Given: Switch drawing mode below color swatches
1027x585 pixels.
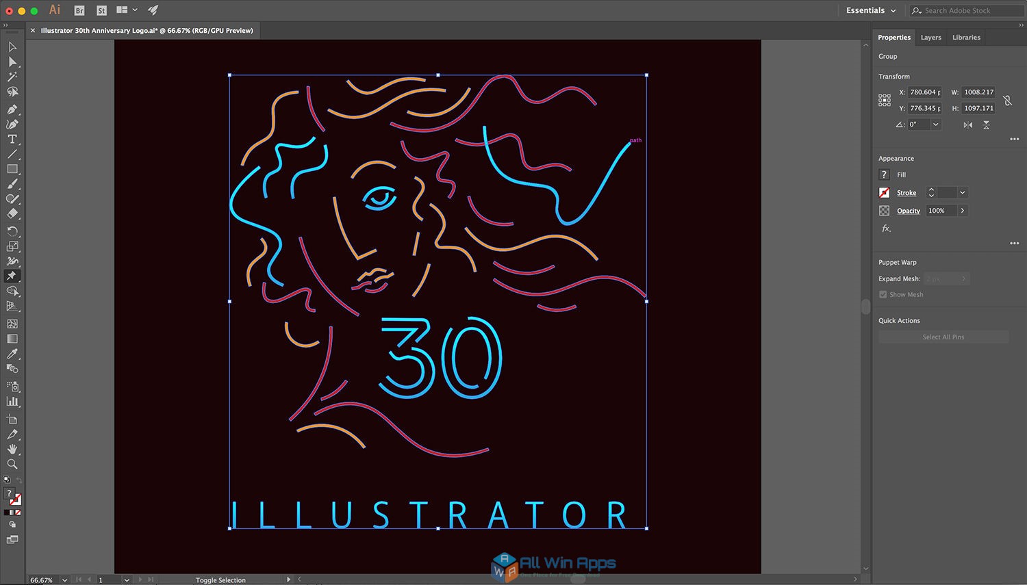Looking at the screenshot, I should tap(12, 525).
